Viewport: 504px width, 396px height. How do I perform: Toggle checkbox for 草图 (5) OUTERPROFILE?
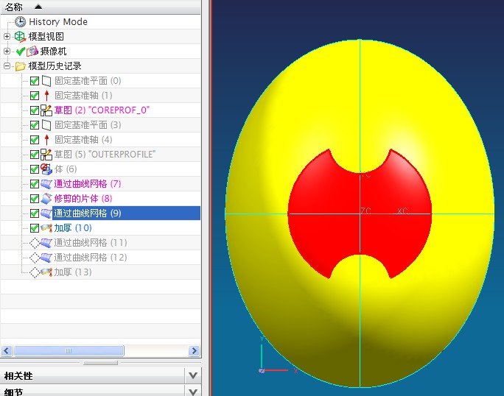pos(35,155)
